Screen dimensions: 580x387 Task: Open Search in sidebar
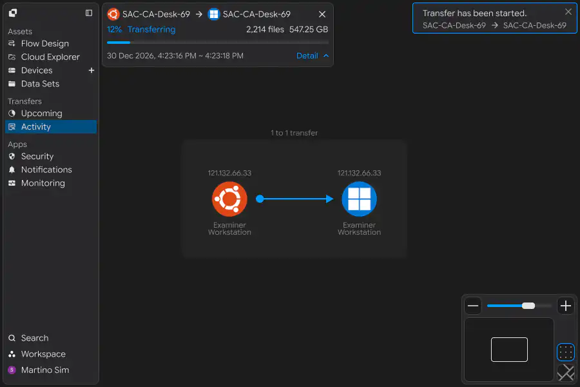click(x=51, y=338)
